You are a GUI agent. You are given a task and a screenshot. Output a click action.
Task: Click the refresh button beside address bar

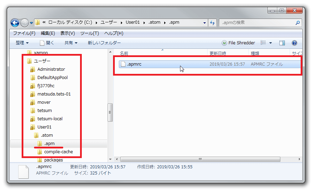coord(212,23)
